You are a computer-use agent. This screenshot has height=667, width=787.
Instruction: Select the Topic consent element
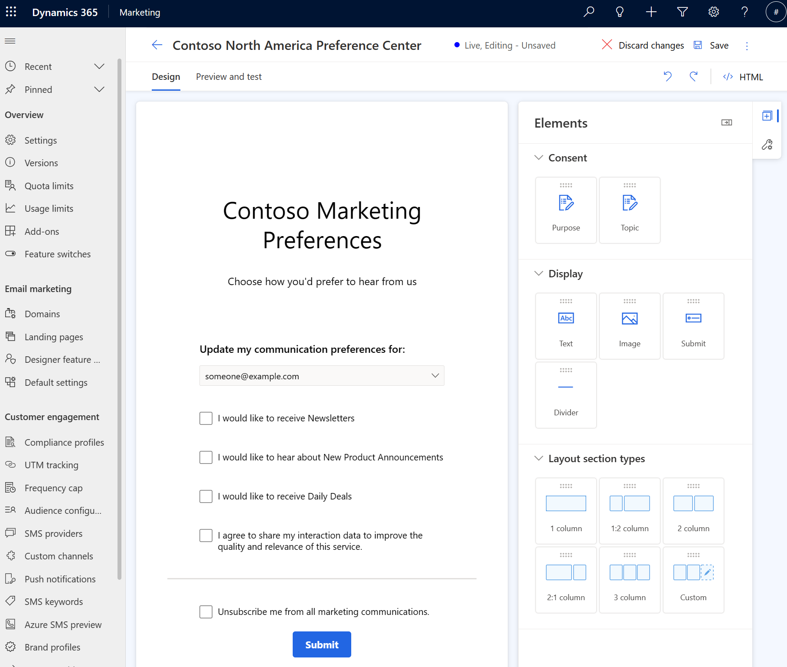click(x=630, y=210)
